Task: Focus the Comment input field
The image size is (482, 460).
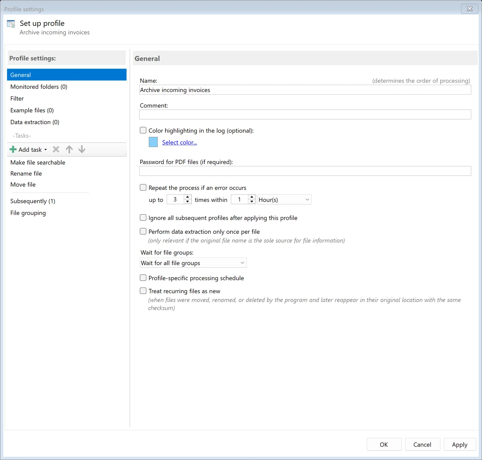Action: 305,114
